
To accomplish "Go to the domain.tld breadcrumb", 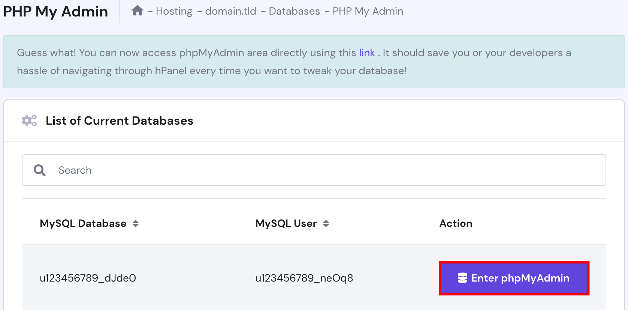I will pyautogui.click(x=230, y=11).
